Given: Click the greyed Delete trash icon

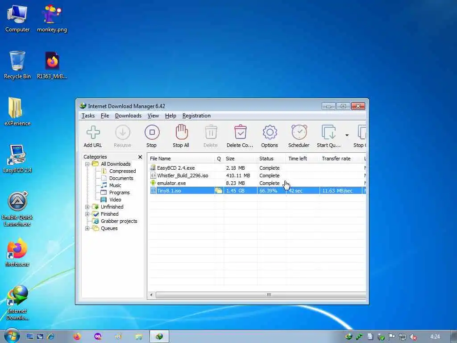Looking at the screenshot, I should click(x=211, y=136).
